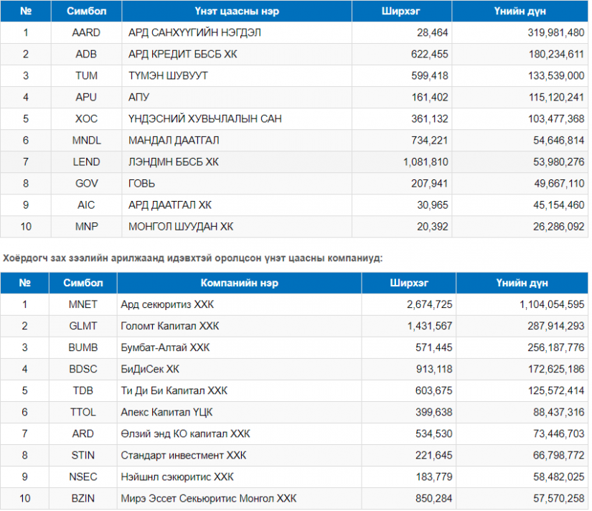
Task: Click Үнэт цаасны нэр column header
Action: tap(237, 11)
